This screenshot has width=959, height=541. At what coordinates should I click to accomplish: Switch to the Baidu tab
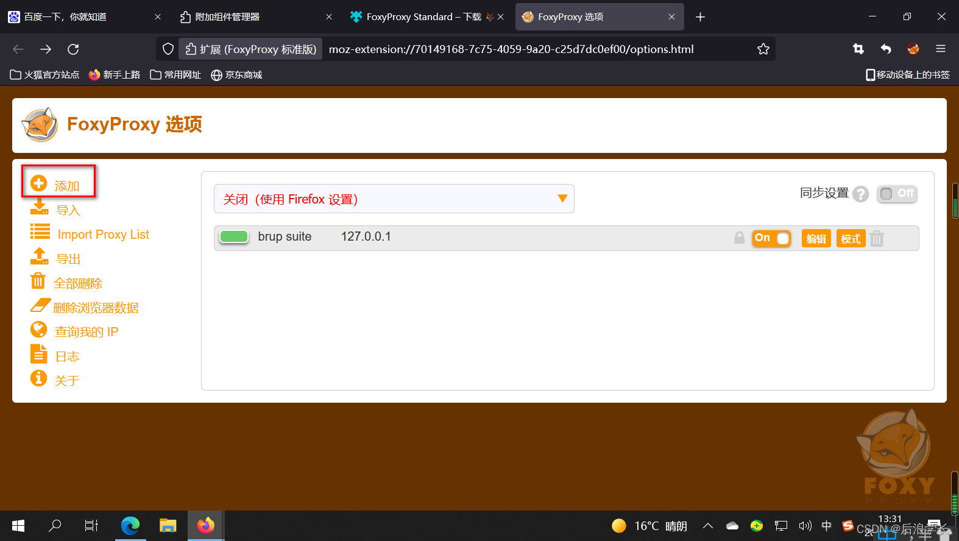[x=85, y=17]
